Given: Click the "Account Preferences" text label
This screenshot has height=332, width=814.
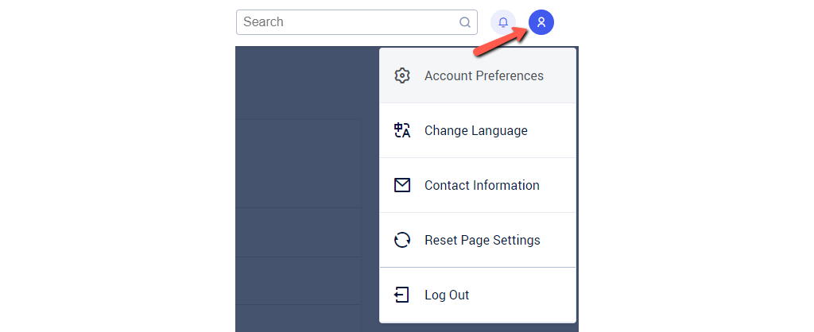Looking at the screenshot, I should pyautogui.click(x=484, y=76).
